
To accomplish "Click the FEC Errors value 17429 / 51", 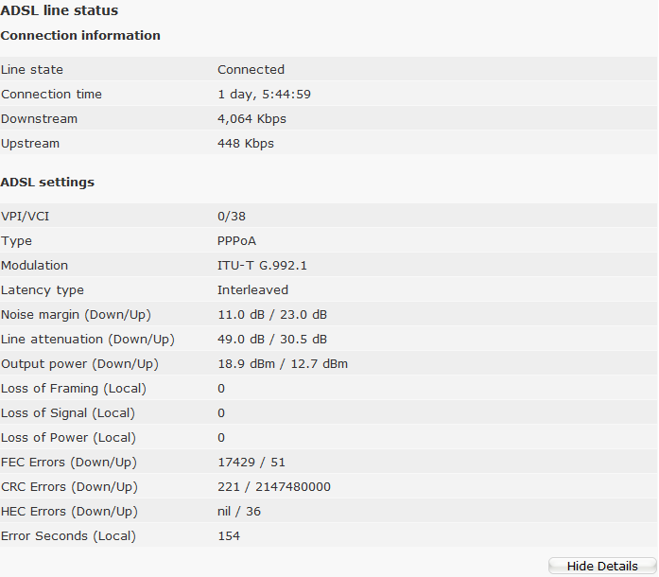I will [251, 462].
